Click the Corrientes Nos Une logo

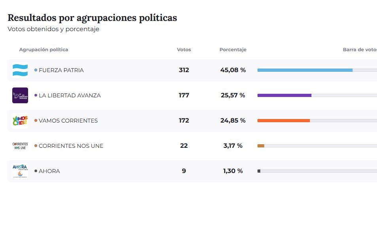(20, 146)
